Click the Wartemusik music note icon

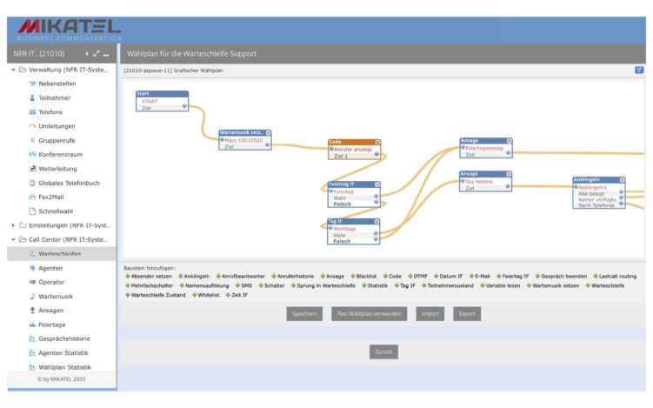point(32,296)
